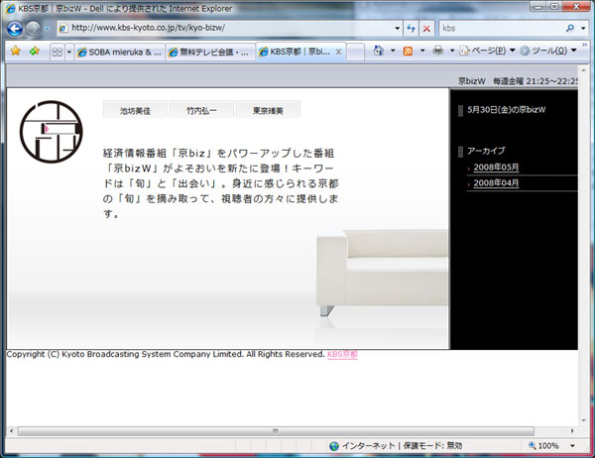
Task: Expand the tab list dropdown arrow
Action: 69,52
